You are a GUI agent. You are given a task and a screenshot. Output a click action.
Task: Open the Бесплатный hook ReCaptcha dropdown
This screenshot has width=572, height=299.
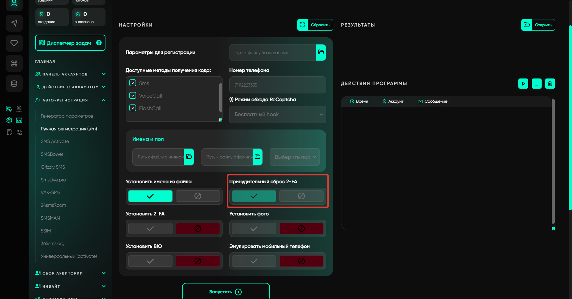tap(277, 114)
